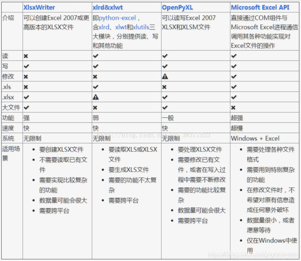
Task: Select the 大文件 row label
Action: tap(11, 108)
